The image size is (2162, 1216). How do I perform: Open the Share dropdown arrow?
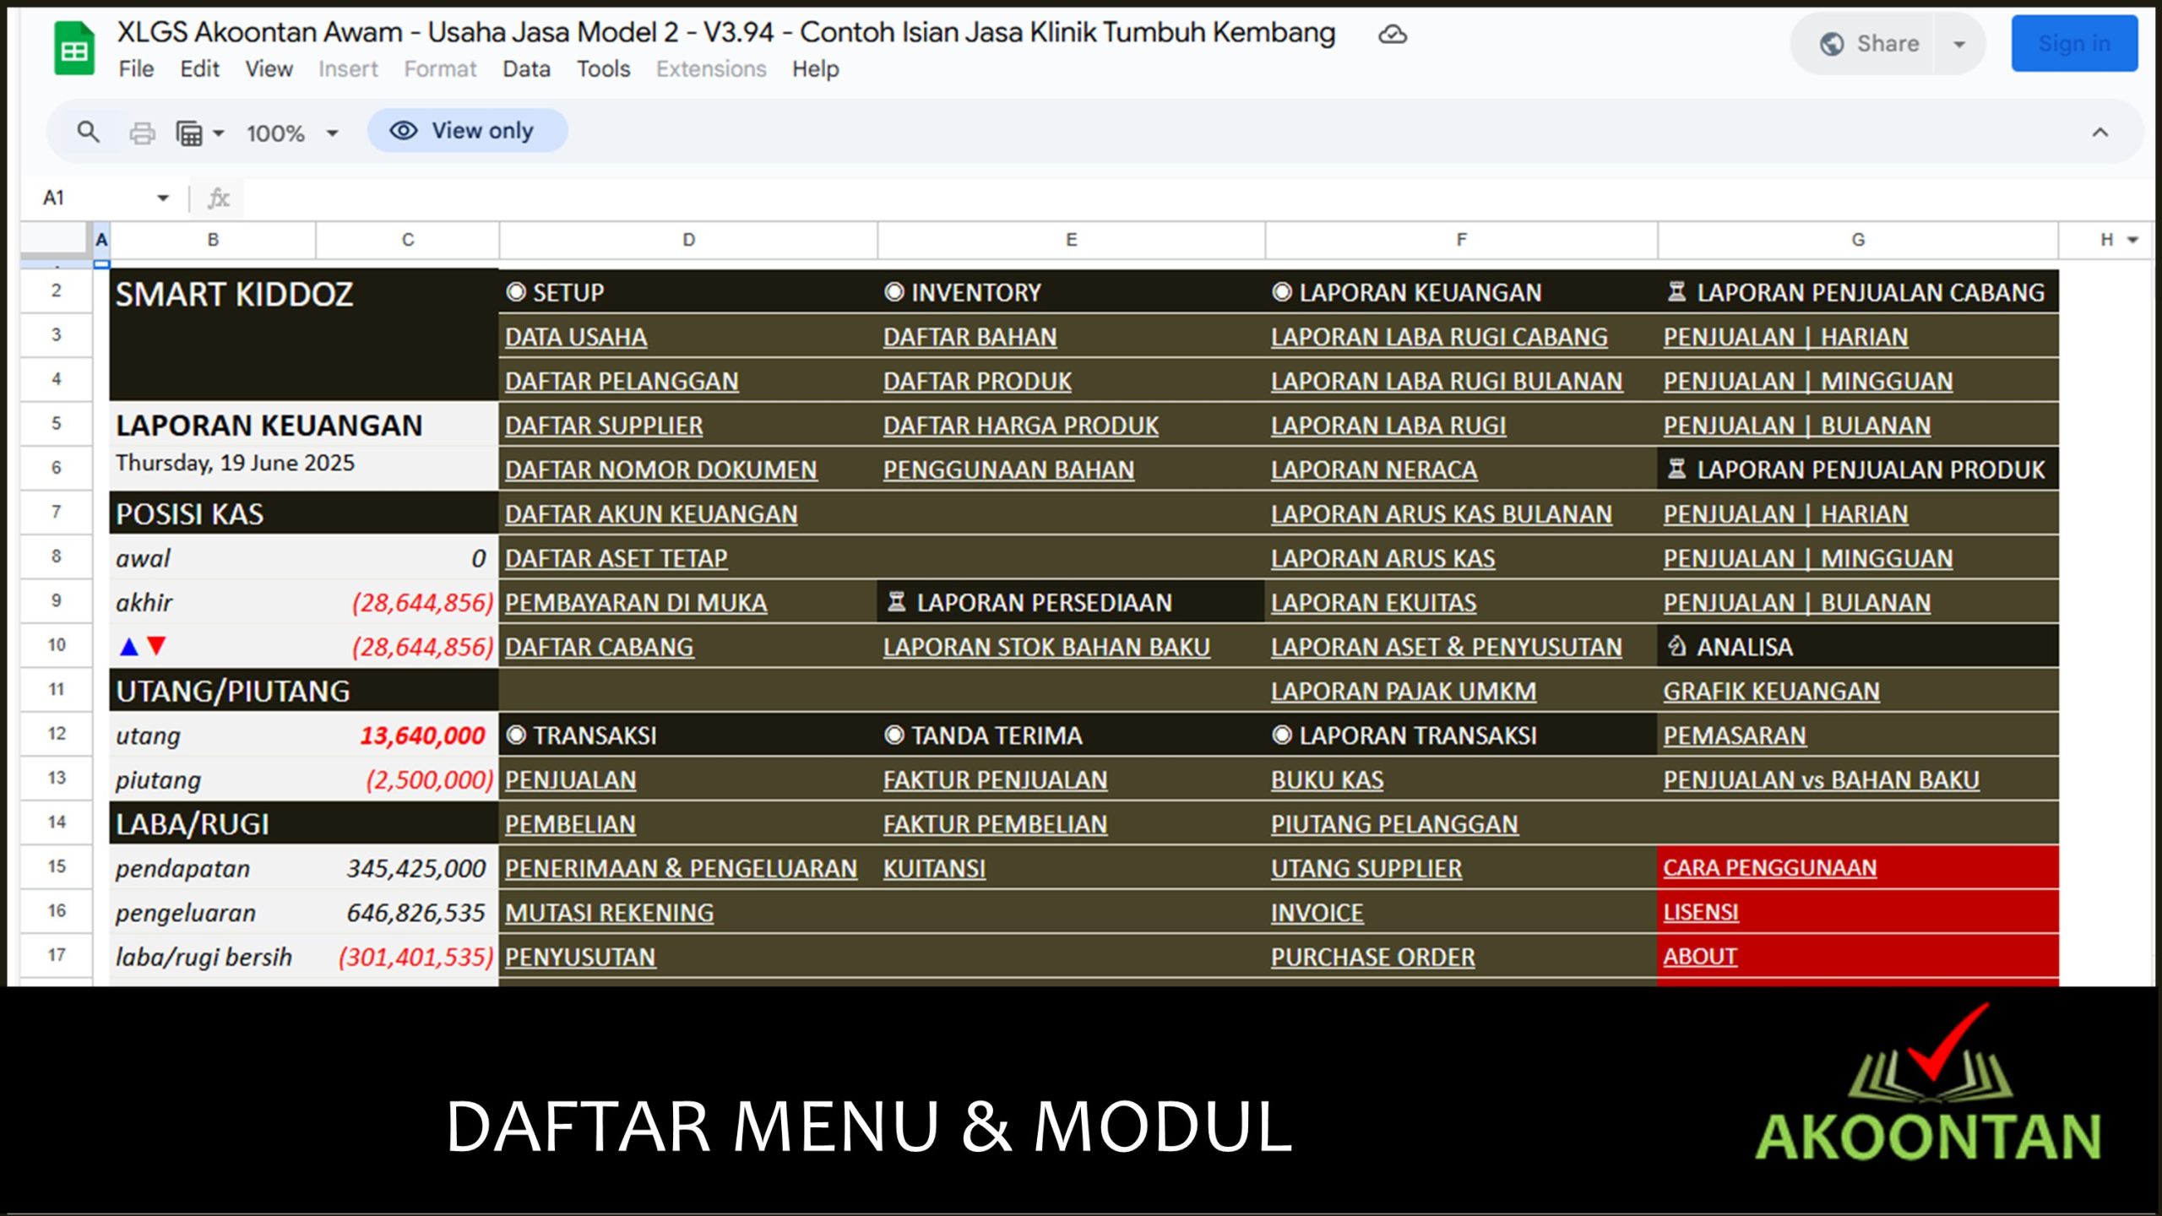pos(1958,43)
